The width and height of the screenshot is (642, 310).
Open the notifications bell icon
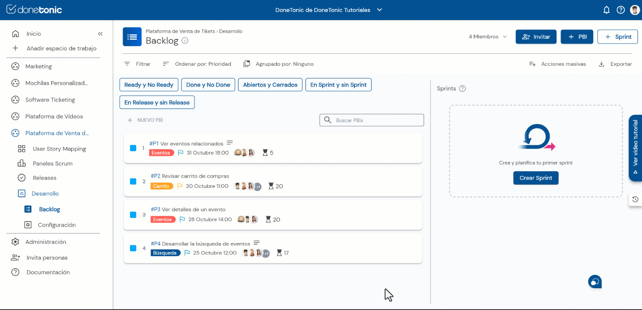pos(606,10)
